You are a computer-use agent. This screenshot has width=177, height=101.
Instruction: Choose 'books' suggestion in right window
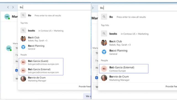(137, 34)
